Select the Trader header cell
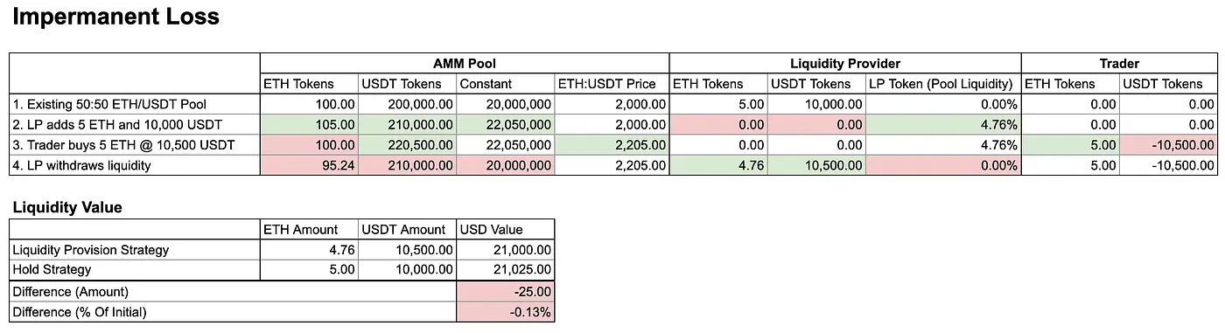Viewport: 1225px width, 333px height. (1119, 64)
